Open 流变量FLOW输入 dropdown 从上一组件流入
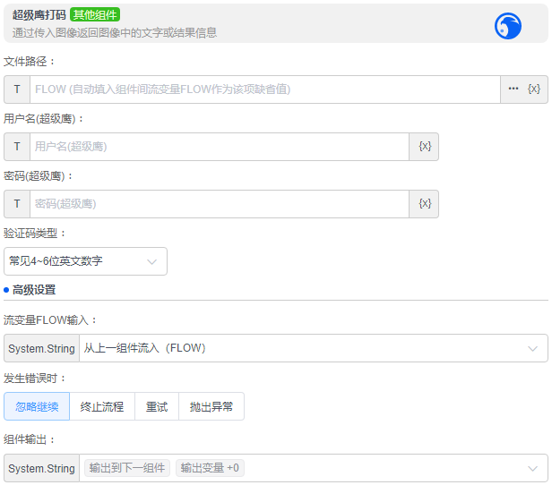The width and height of the screenshot is (552, 485). coord(314,348)
